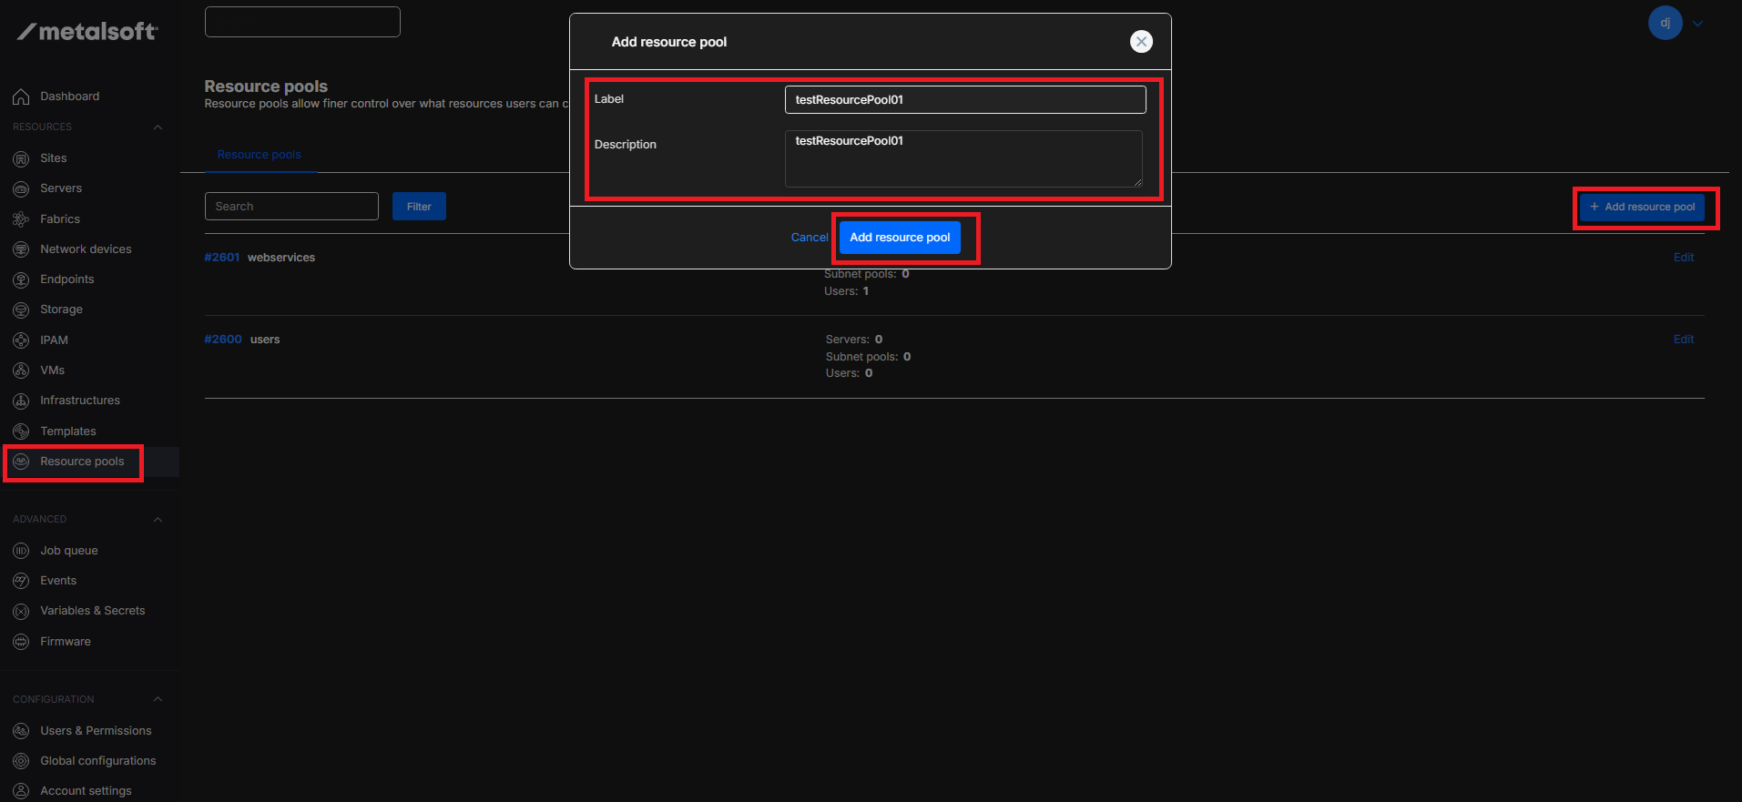Select the Storage icon in sidebar

point(21,310)
